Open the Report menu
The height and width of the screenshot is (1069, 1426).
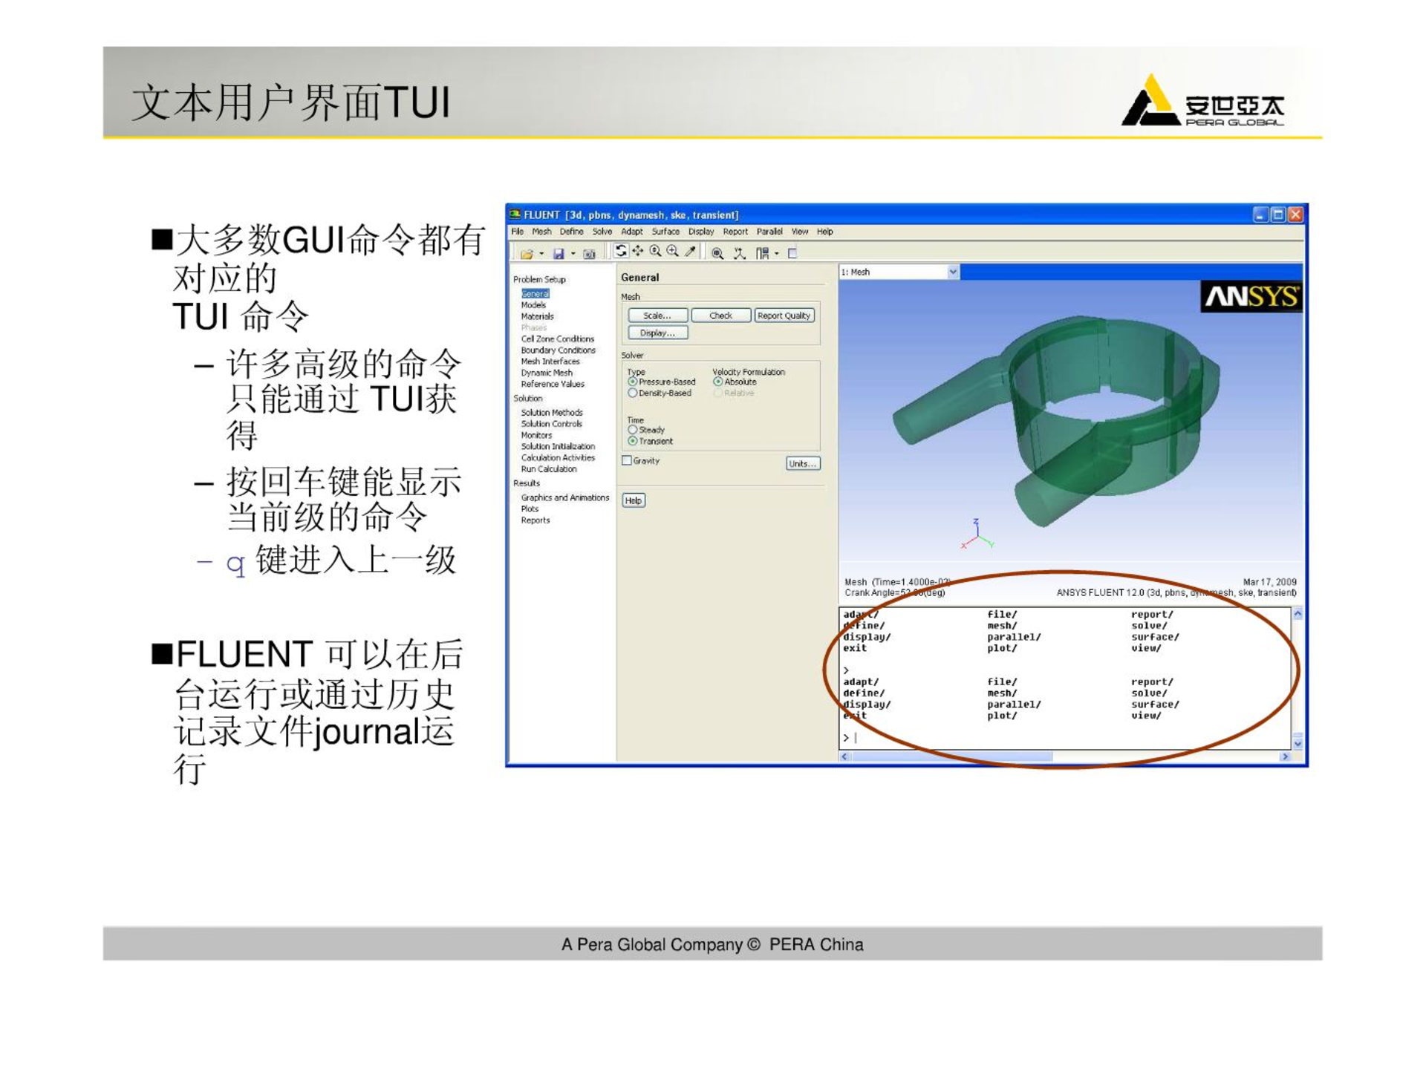pos(735,232)
